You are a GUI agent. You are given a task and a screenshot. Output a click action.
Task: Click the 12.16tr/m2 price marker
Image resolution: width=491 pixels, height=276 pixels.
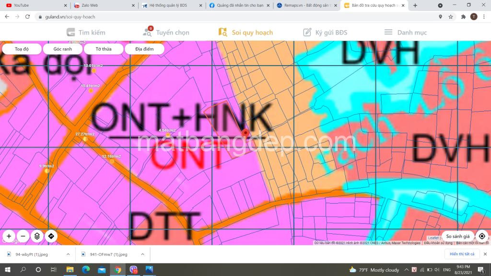click(x=112, y=161)
